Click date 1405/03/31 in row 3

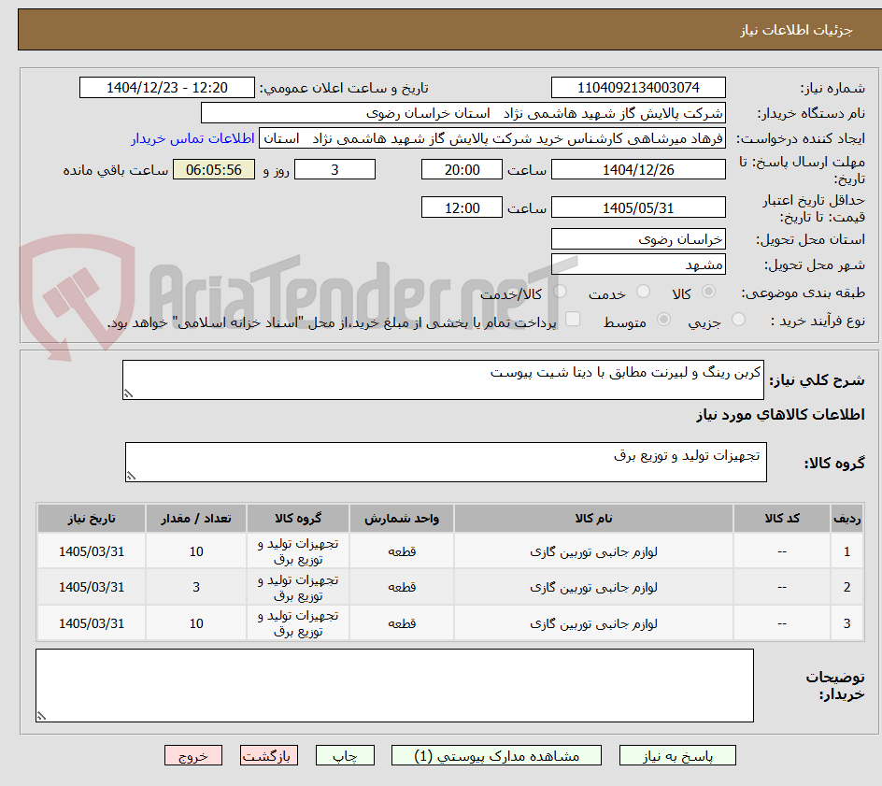(92, 623)
